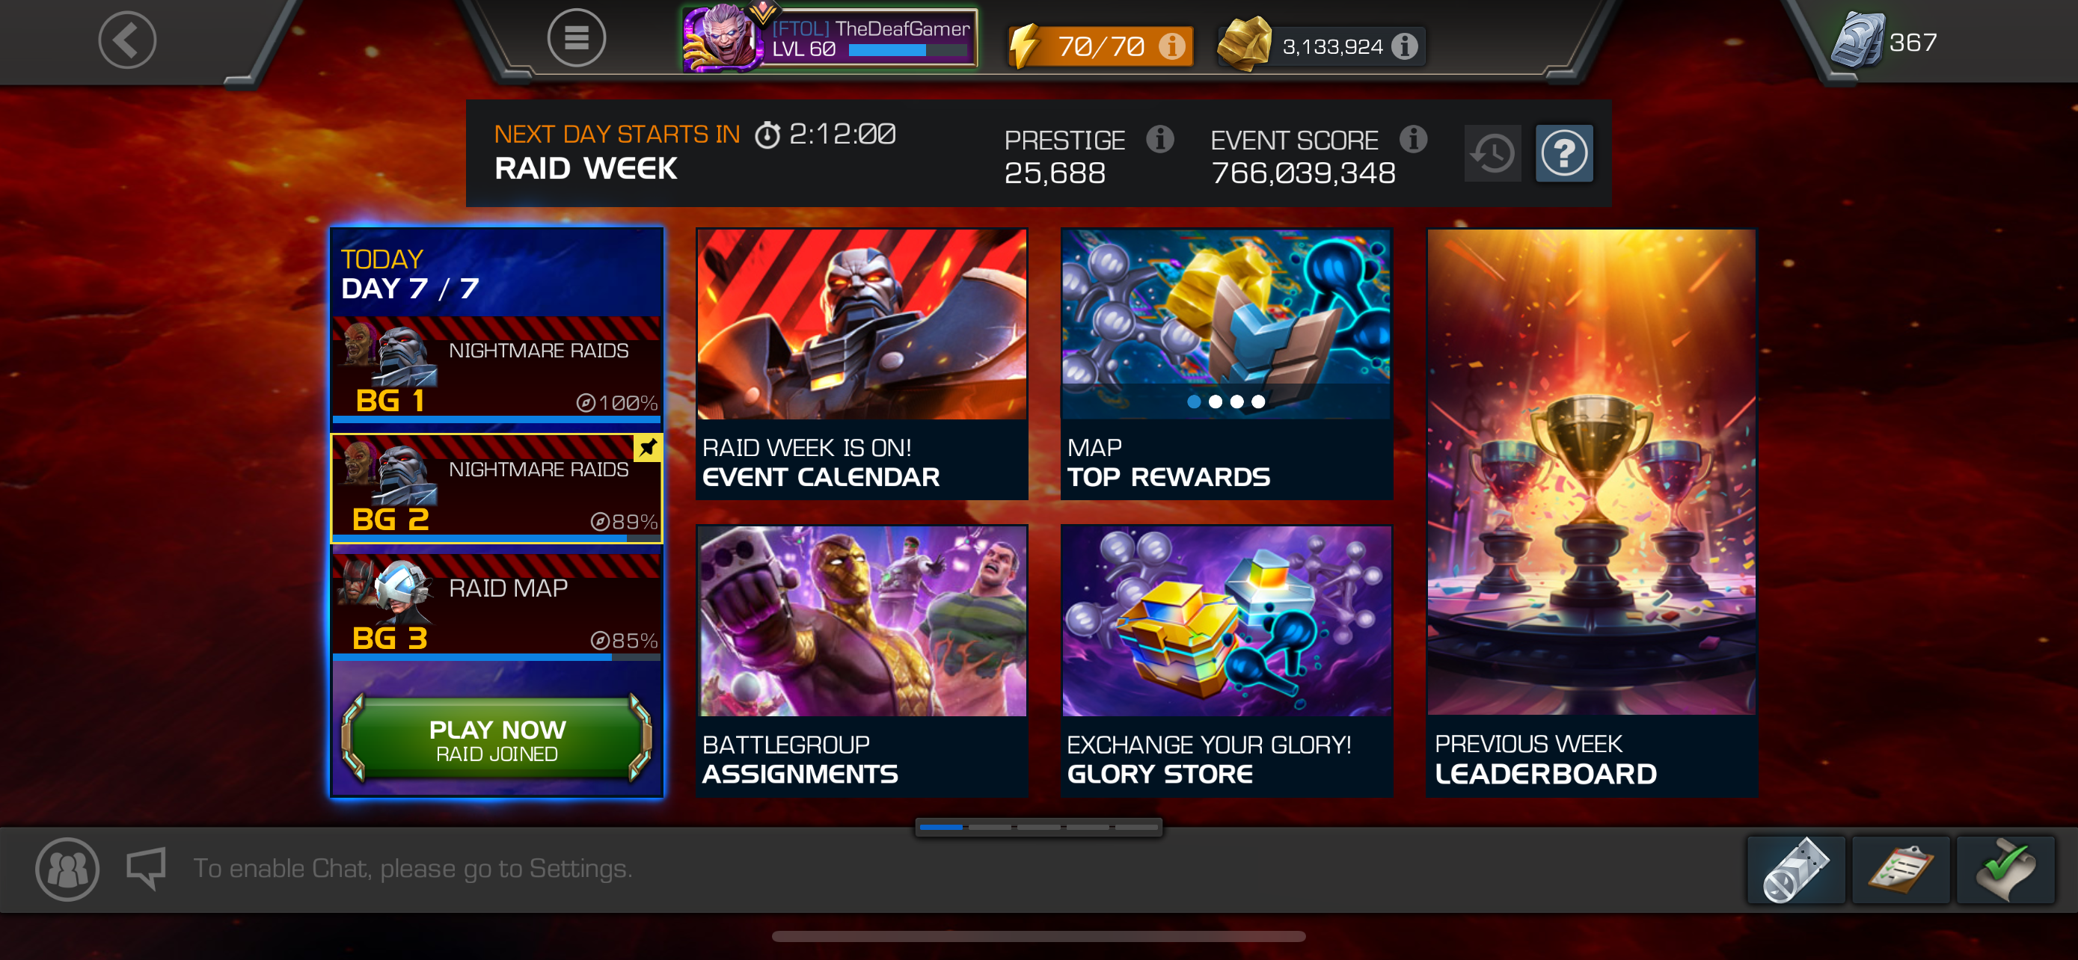The image size is (2078, 960).
Task: Show the Prestige info tooltip
Action: pos(1160,140)
